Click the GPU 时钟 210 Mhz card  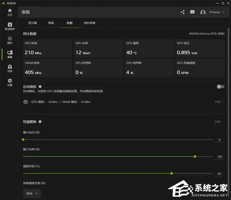pos(48,49)
